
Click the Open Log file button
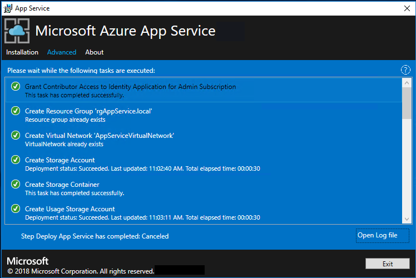382,236
